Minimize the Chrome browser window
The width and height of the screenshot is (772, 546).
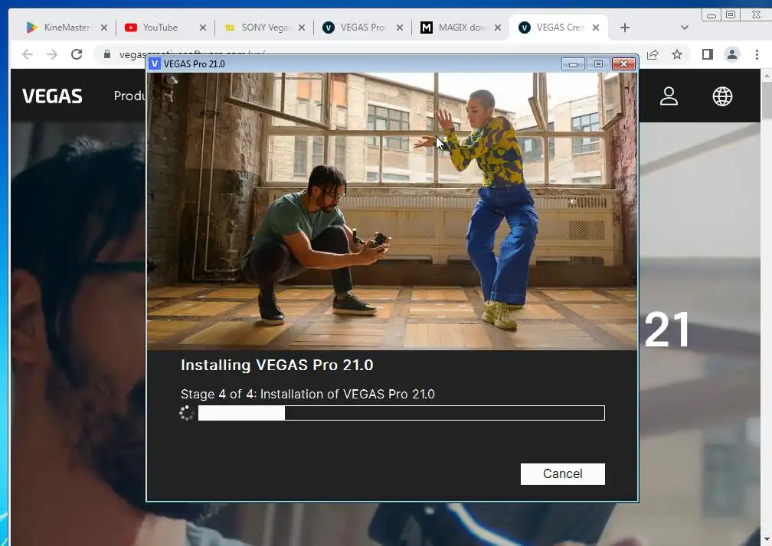pos(711,15)
